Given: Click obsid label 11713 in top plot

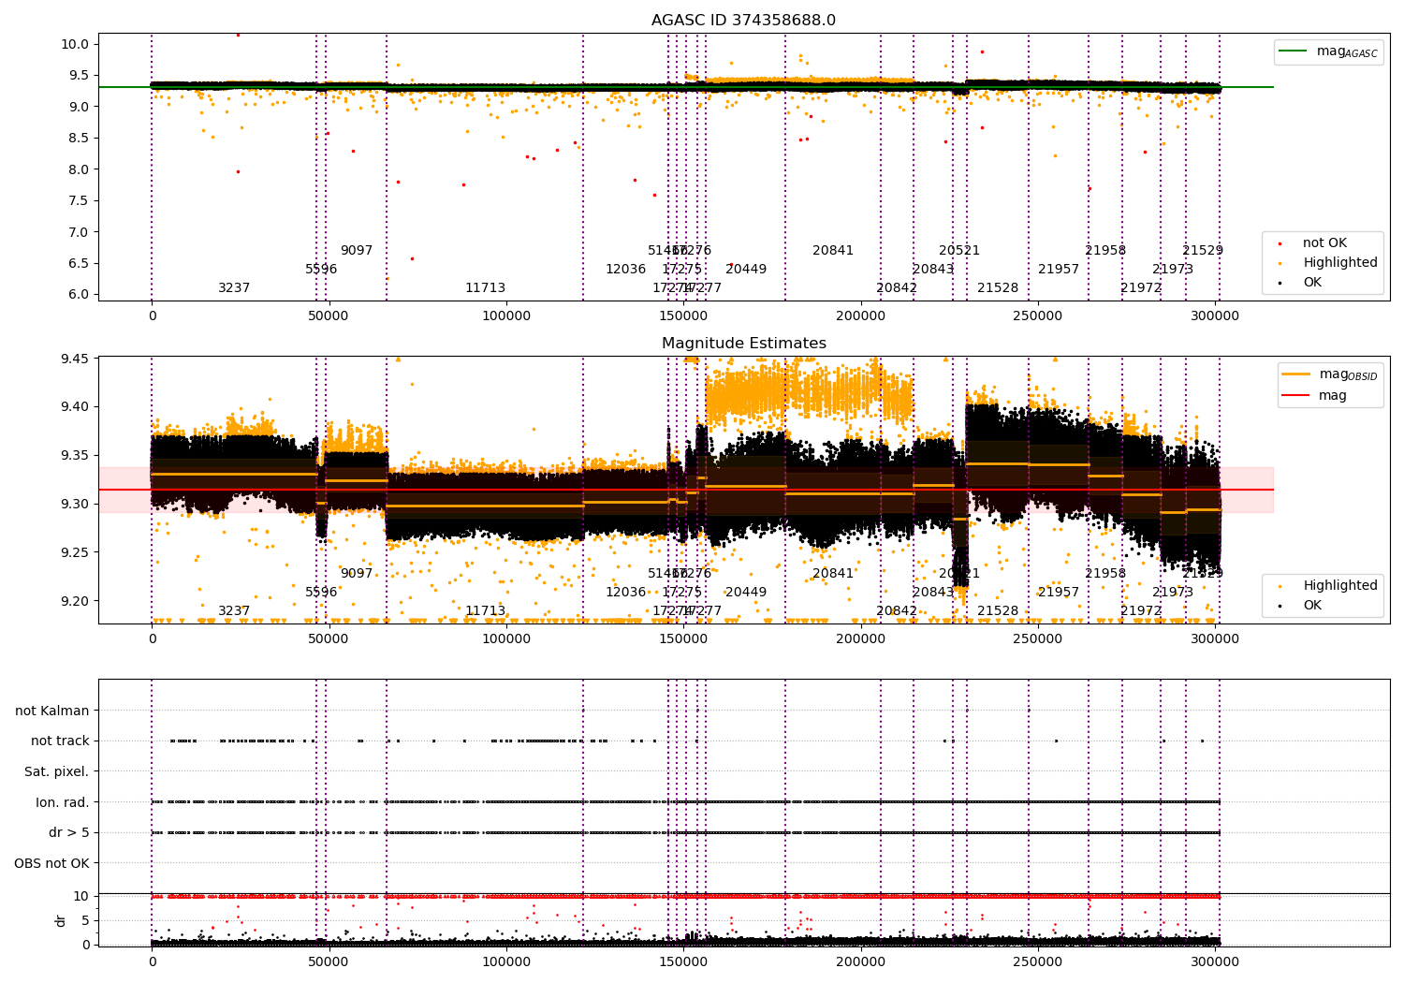Looking at the screenshot, I should [x=485, y=288].
